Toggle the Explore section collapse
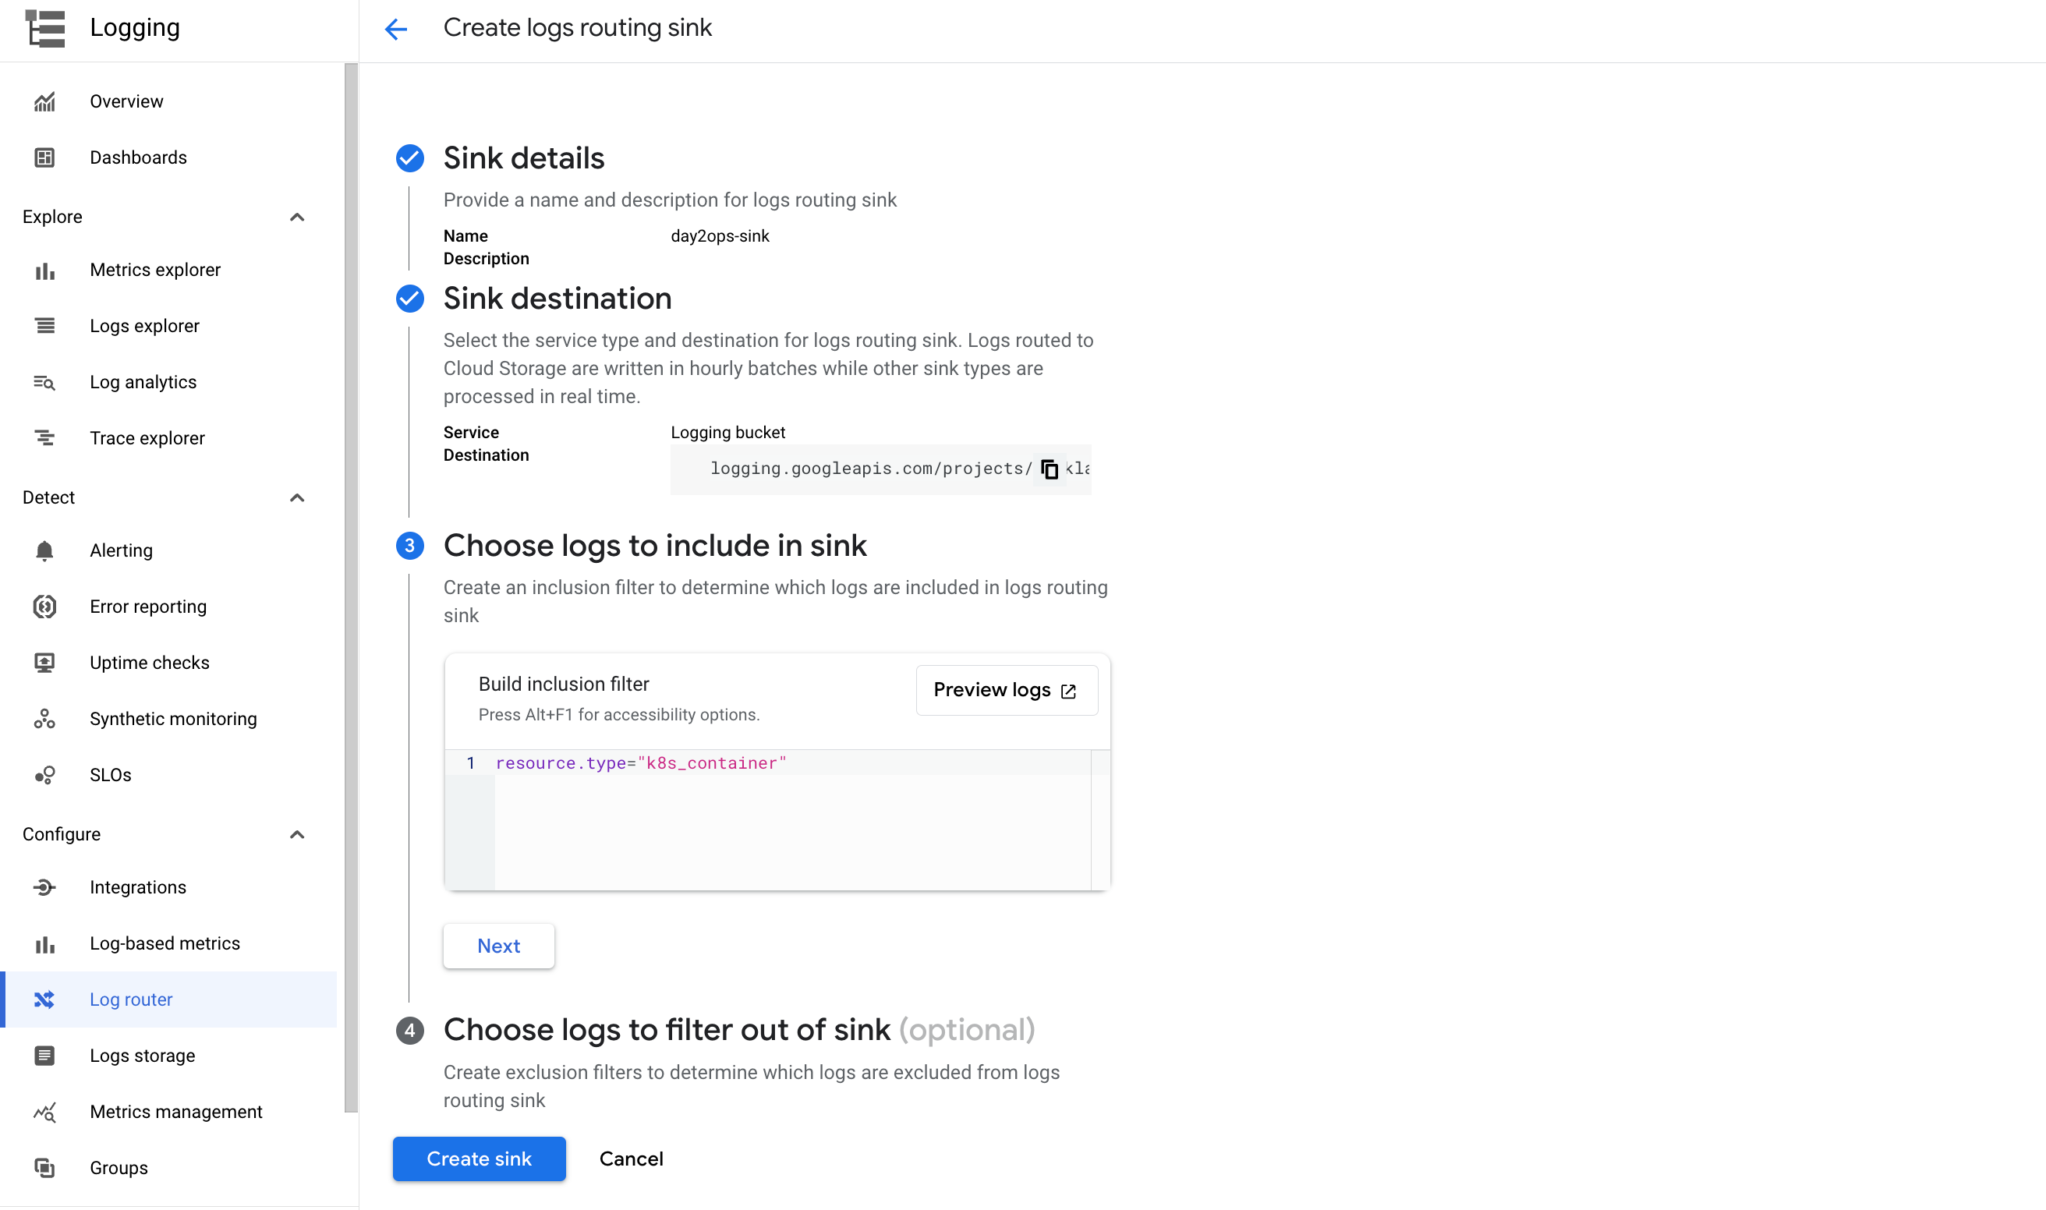The height and width of the screenshot is (1210, 2046). 298,216
